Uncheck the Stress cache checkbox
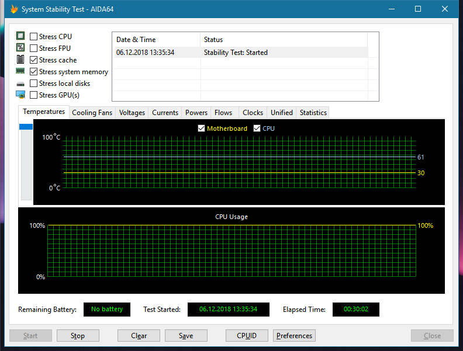The image size is (463, 351). click(x=34, y=60)
